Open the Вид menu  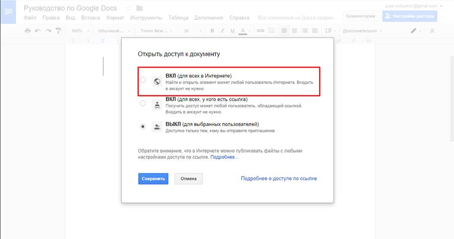tap(70, 18)
